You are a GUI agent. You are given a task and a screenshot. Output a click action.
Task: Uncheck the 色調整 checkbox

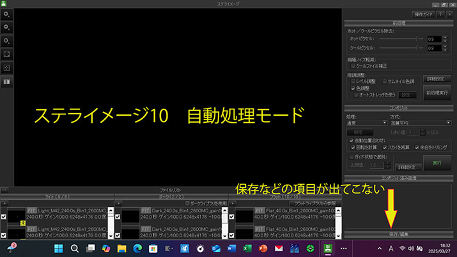point(353,88)
